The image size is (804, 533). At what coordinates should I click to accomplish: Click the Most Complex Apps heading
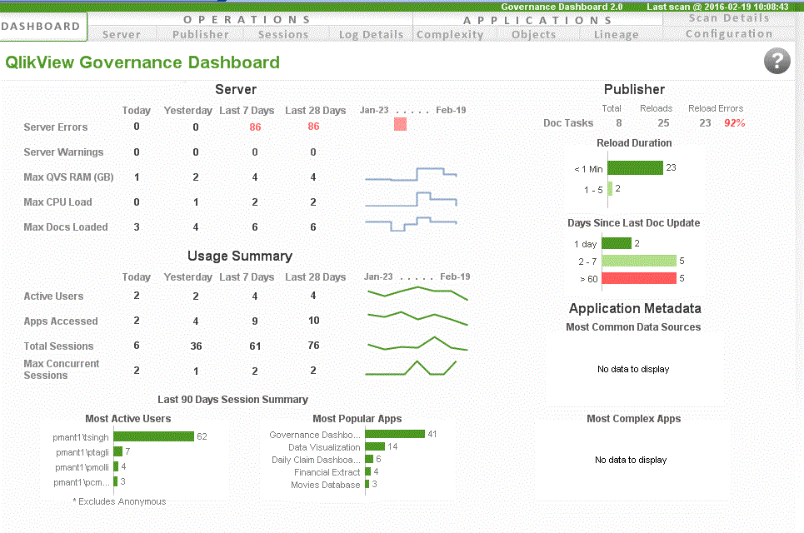click(634, 419)
